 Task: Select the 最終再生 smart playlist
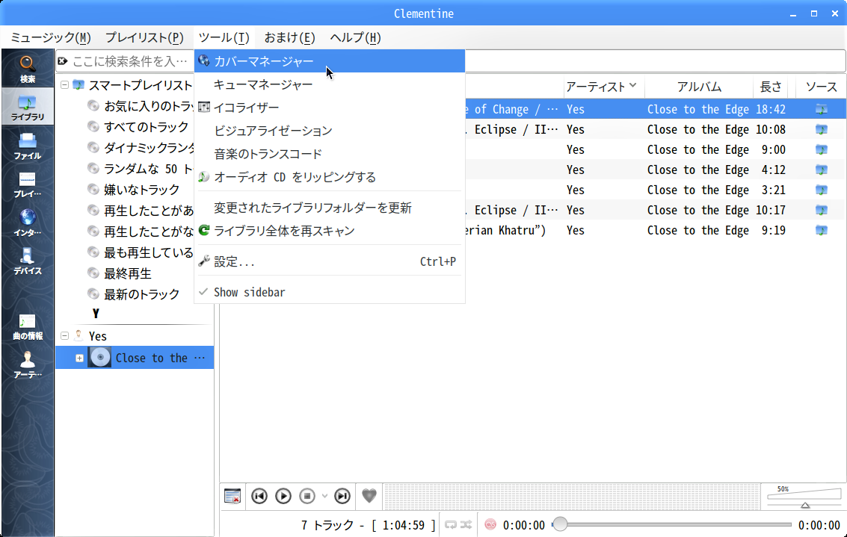[x=120, y=273]
